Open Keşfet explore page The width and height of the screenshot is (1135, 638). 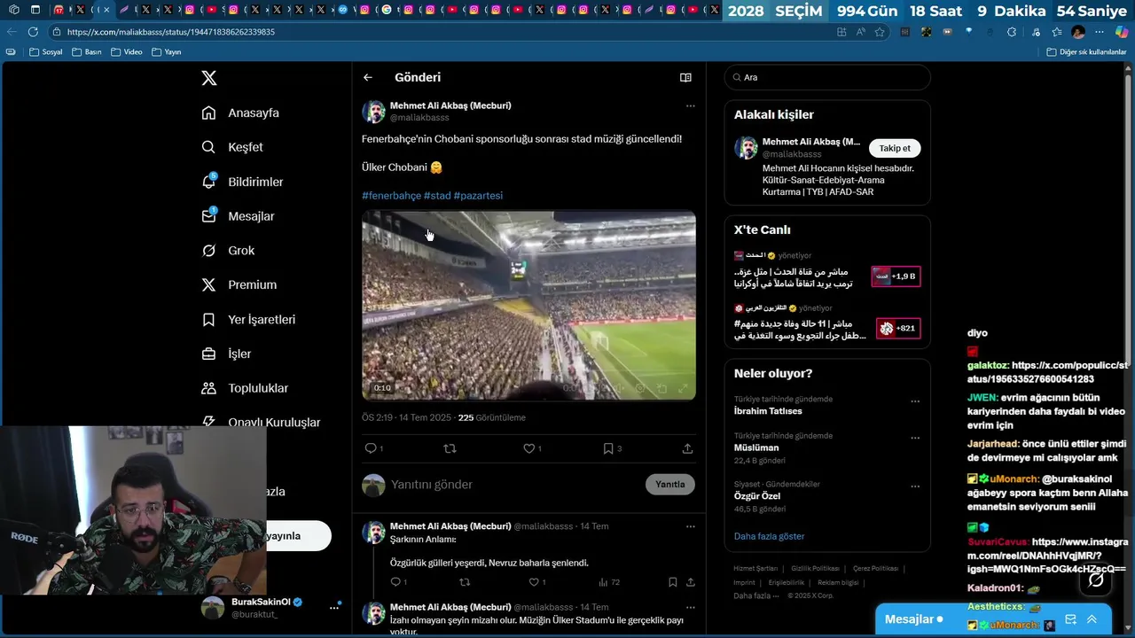232,147
